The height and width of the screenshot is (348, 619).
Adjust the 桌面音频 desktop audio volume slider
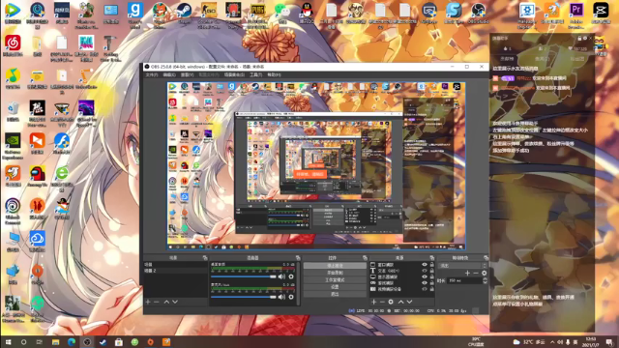tap(244, 276)
